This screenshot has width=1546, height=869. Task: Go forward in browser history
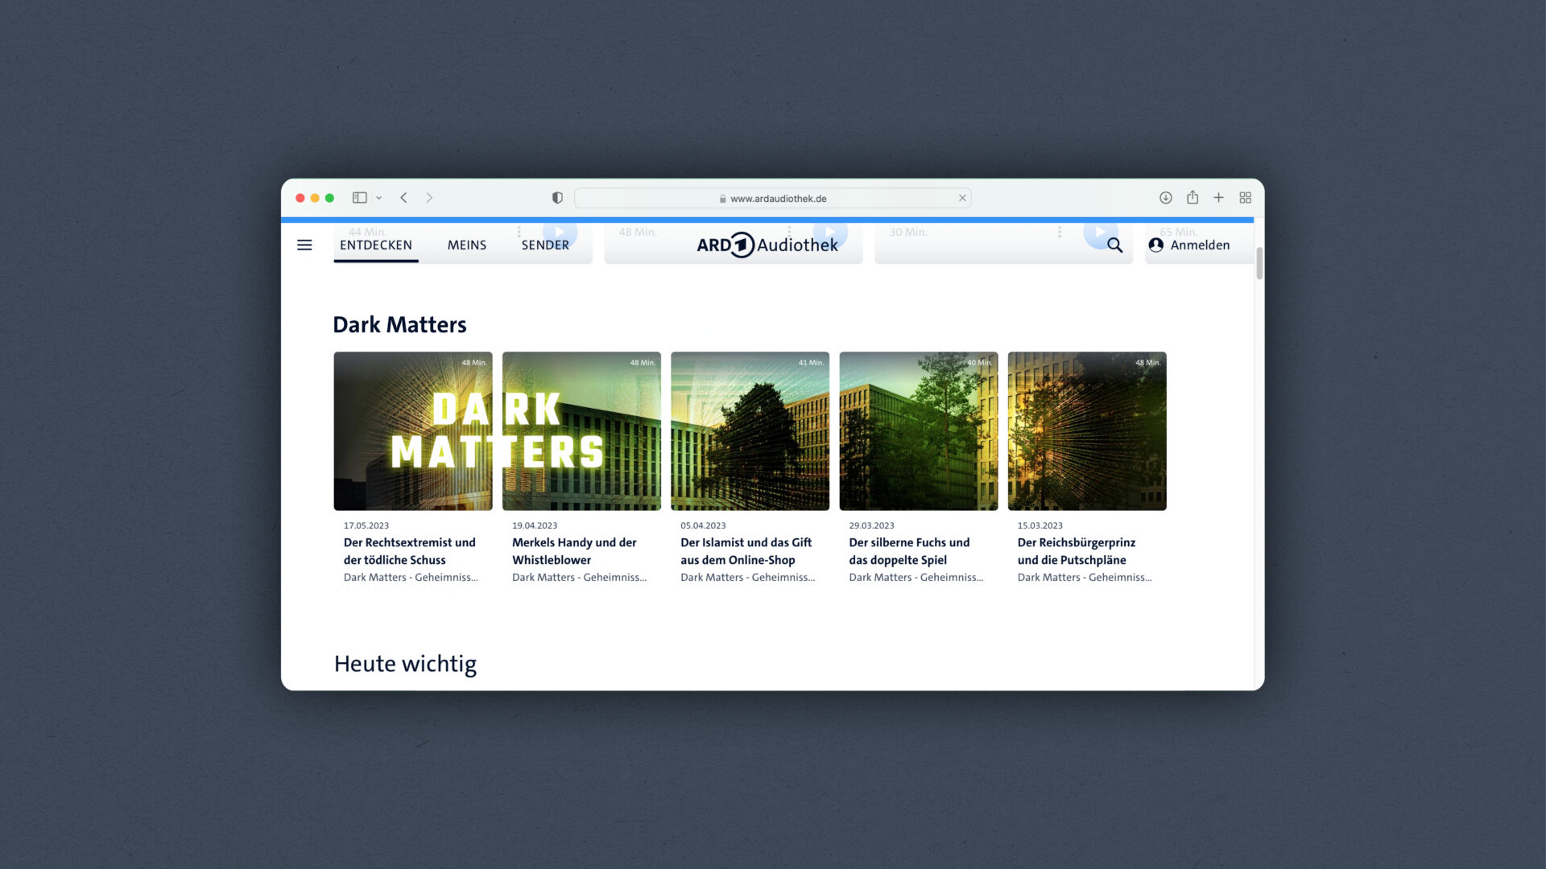[429, 198]
